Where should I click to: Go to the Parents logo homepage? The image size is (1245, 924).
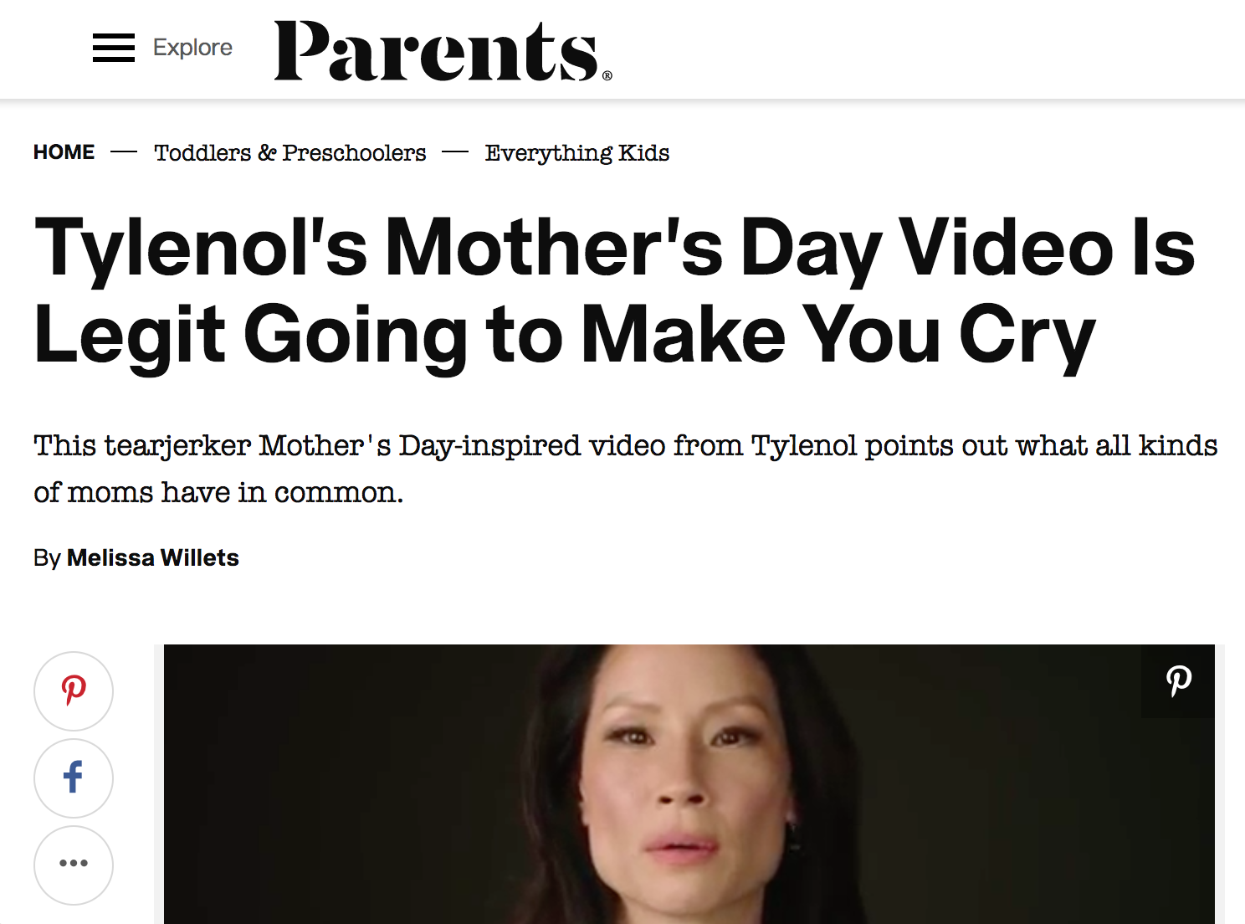tap(437, 52)
